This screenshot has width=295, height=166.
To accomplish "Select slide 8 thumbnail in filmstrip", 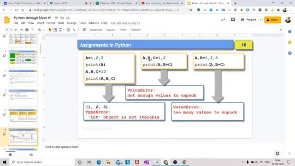I will pos(23,98).
